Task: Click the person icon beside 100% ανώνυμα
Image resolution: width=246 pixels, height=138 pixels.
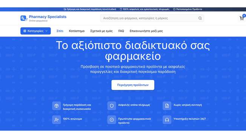Action: (57, 120)
